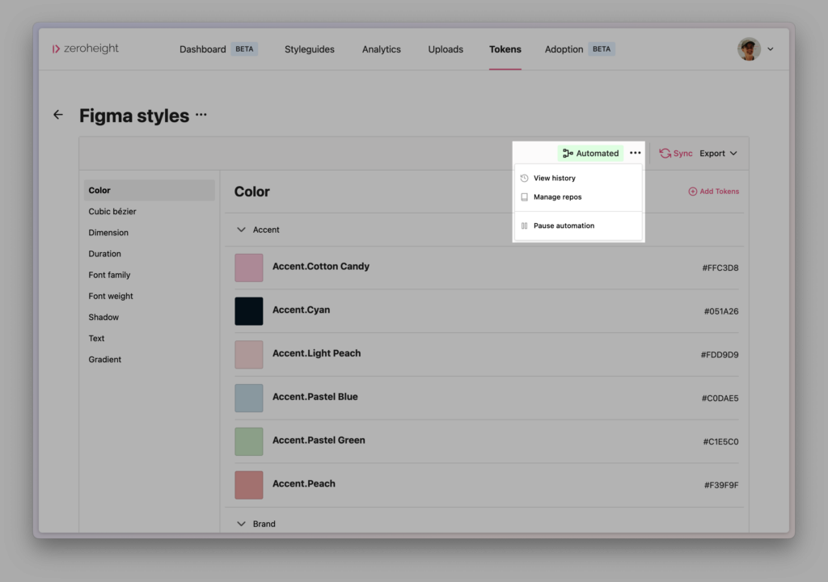Viewport: 828px width, 582px height.
Task: Choose Pause automation
Action: coord(578,226)
